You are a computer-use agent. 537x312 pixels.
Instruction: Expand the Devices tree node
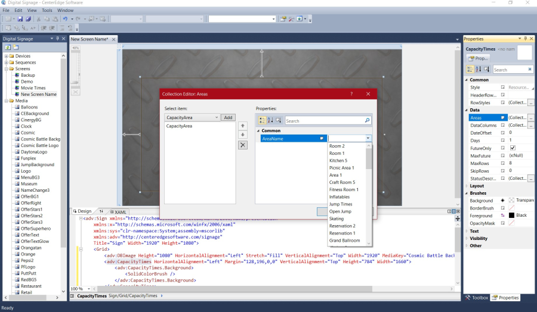pyautogui.click(x=6, y=56)
